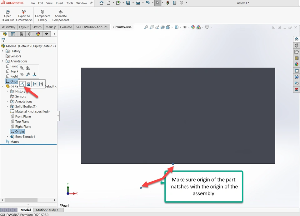Screen dimensions: 300x216
Task: Open File Properties list icon
Action: (174, 3)
